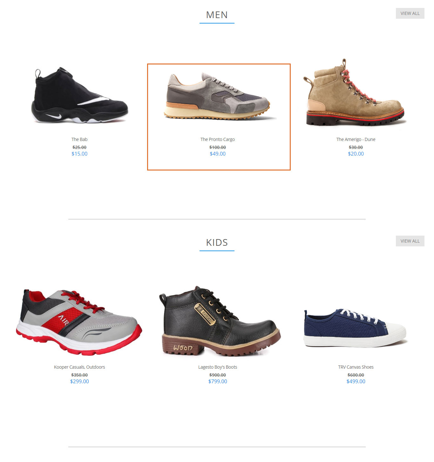Click the KIDS section heading
Screen dimensions: 434x462
(x=217, y=243)
